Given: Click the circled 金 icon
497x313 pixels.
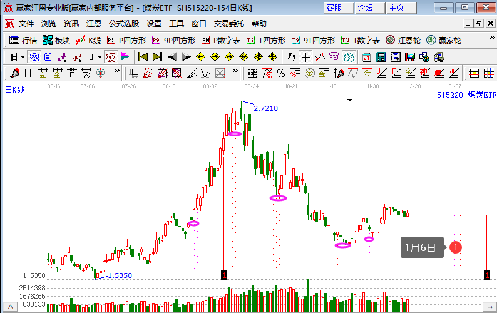Looking at the screenshot, I should point(310,74).
